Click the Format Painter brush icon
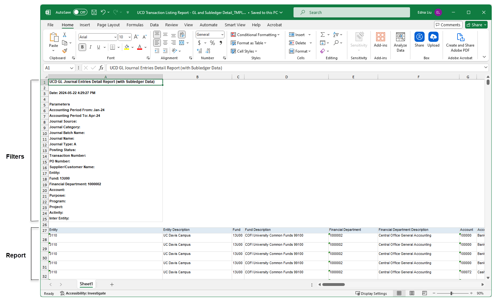 coord(65,51)
